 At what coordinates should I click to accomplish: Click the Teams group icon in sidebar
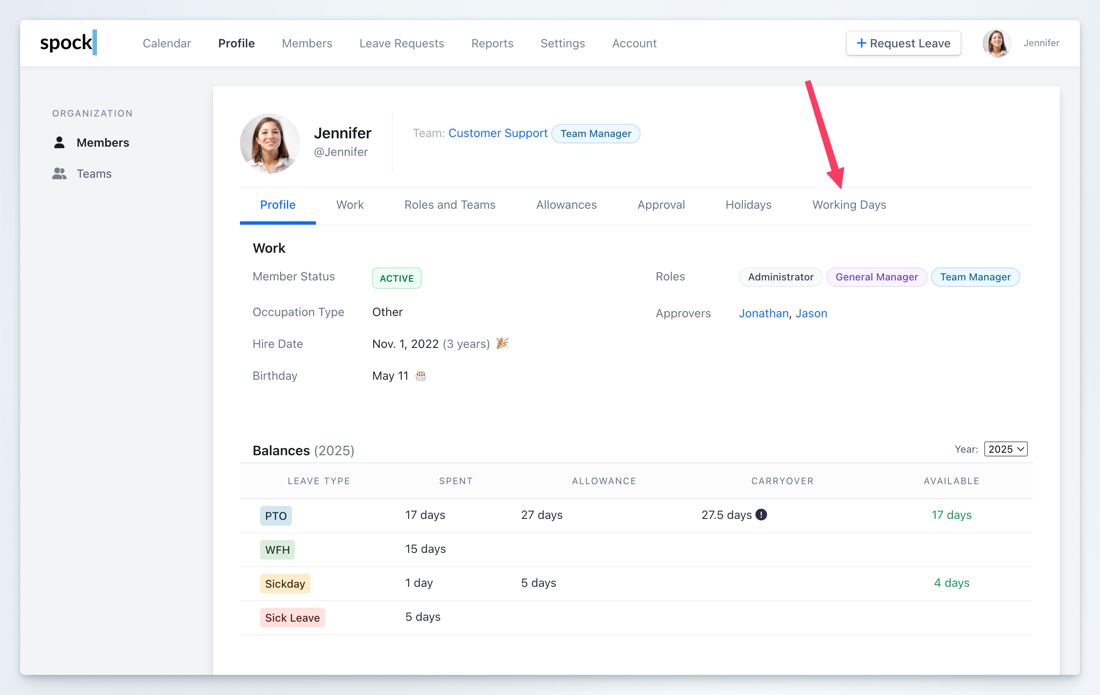pyautogui.click(x=60, y=174)
